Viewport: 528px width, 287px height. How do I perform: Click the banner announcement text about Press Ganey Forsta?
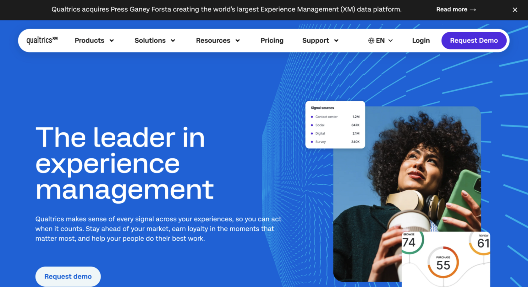tap(227, 9)
